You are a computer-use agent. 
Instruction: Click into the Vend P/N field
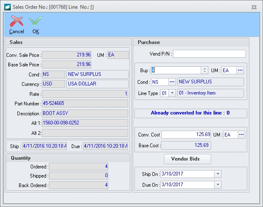tap(209, 54)
